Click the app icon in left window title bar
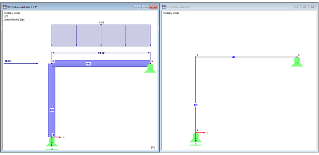Screen dimensions: 319x155 (5, 7)
